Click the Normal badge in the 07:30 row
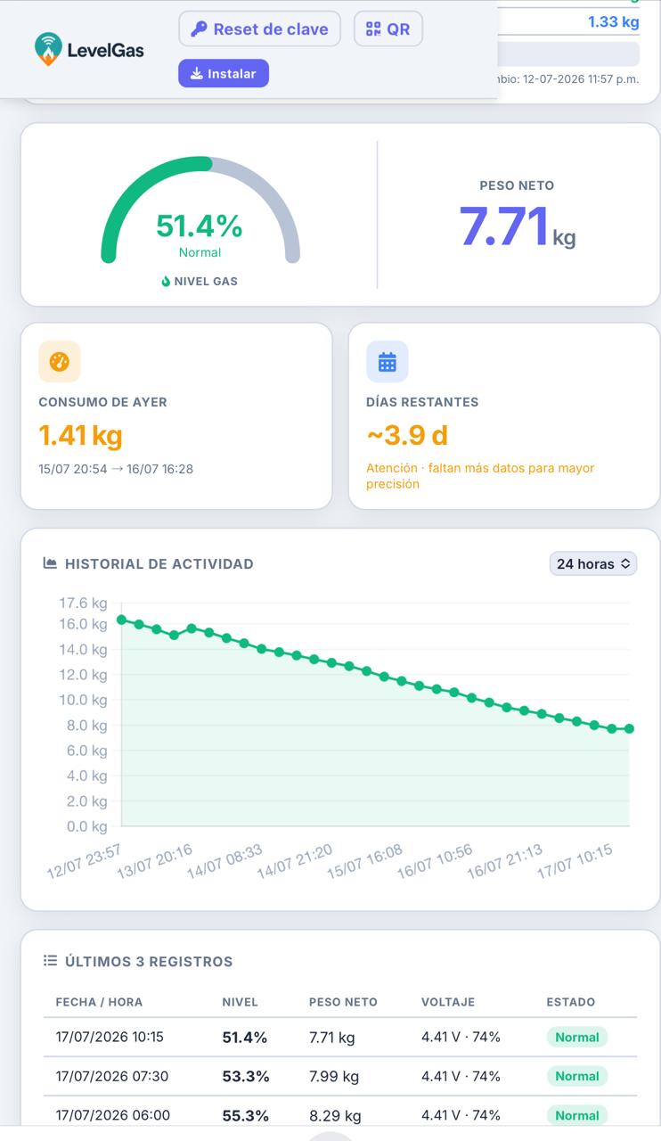The width and height of the screenshot is (661, 1141). pos(577,1076)
